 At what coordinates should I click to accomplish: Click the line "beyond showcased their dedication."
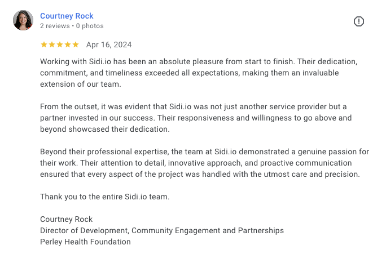(103, 129)
